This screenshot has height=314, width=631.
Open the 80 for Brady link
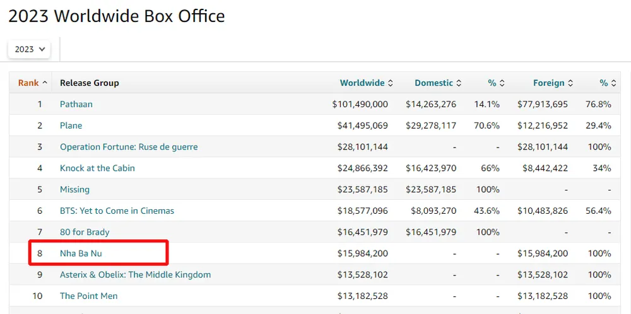[x=85, y=232]
